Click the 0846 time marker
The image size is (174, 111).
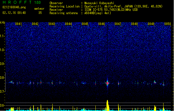point(102,24)
